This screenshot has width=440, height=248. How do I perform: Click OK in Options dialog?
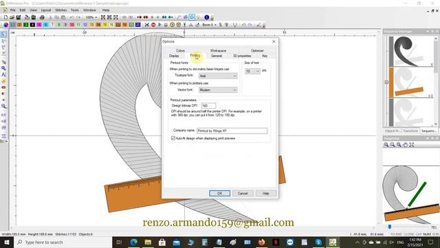click(220, 194)
